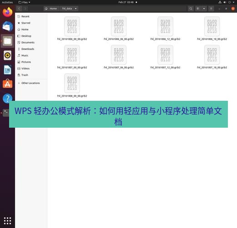Viewport: 237px width, 228px height.
Task: Select the fnl_20161007_12_00.grib2 file icon
Action: (x=165, y=55)
